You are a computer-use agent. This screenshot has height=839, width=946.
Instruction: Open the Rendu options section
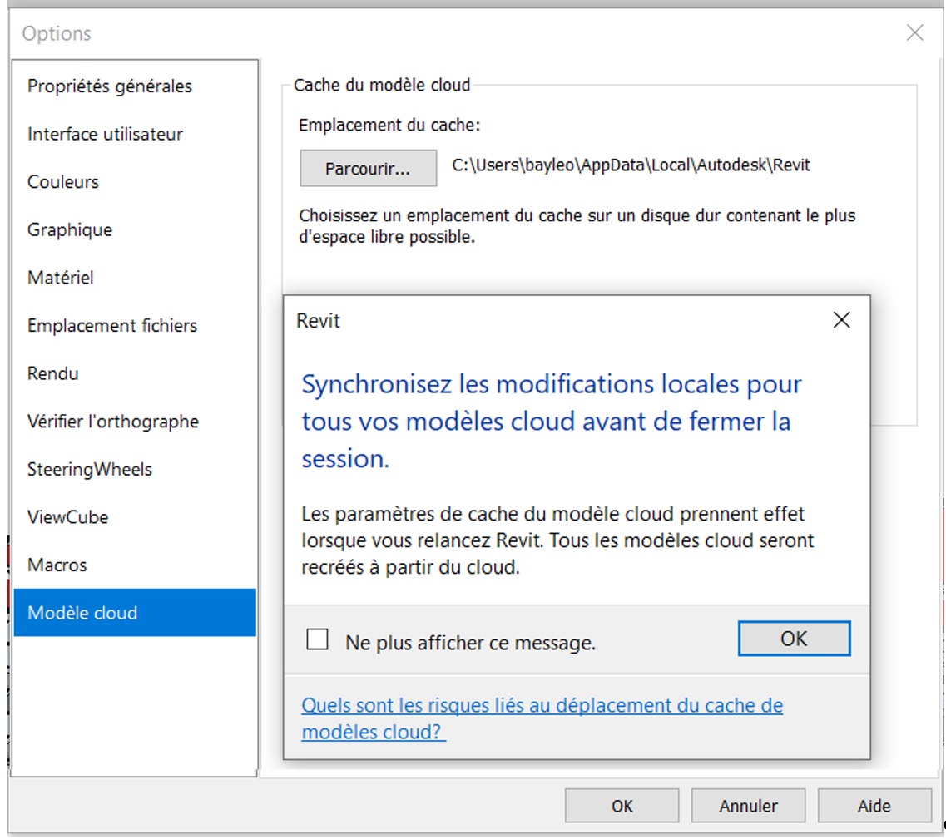(x=52, y=373)
